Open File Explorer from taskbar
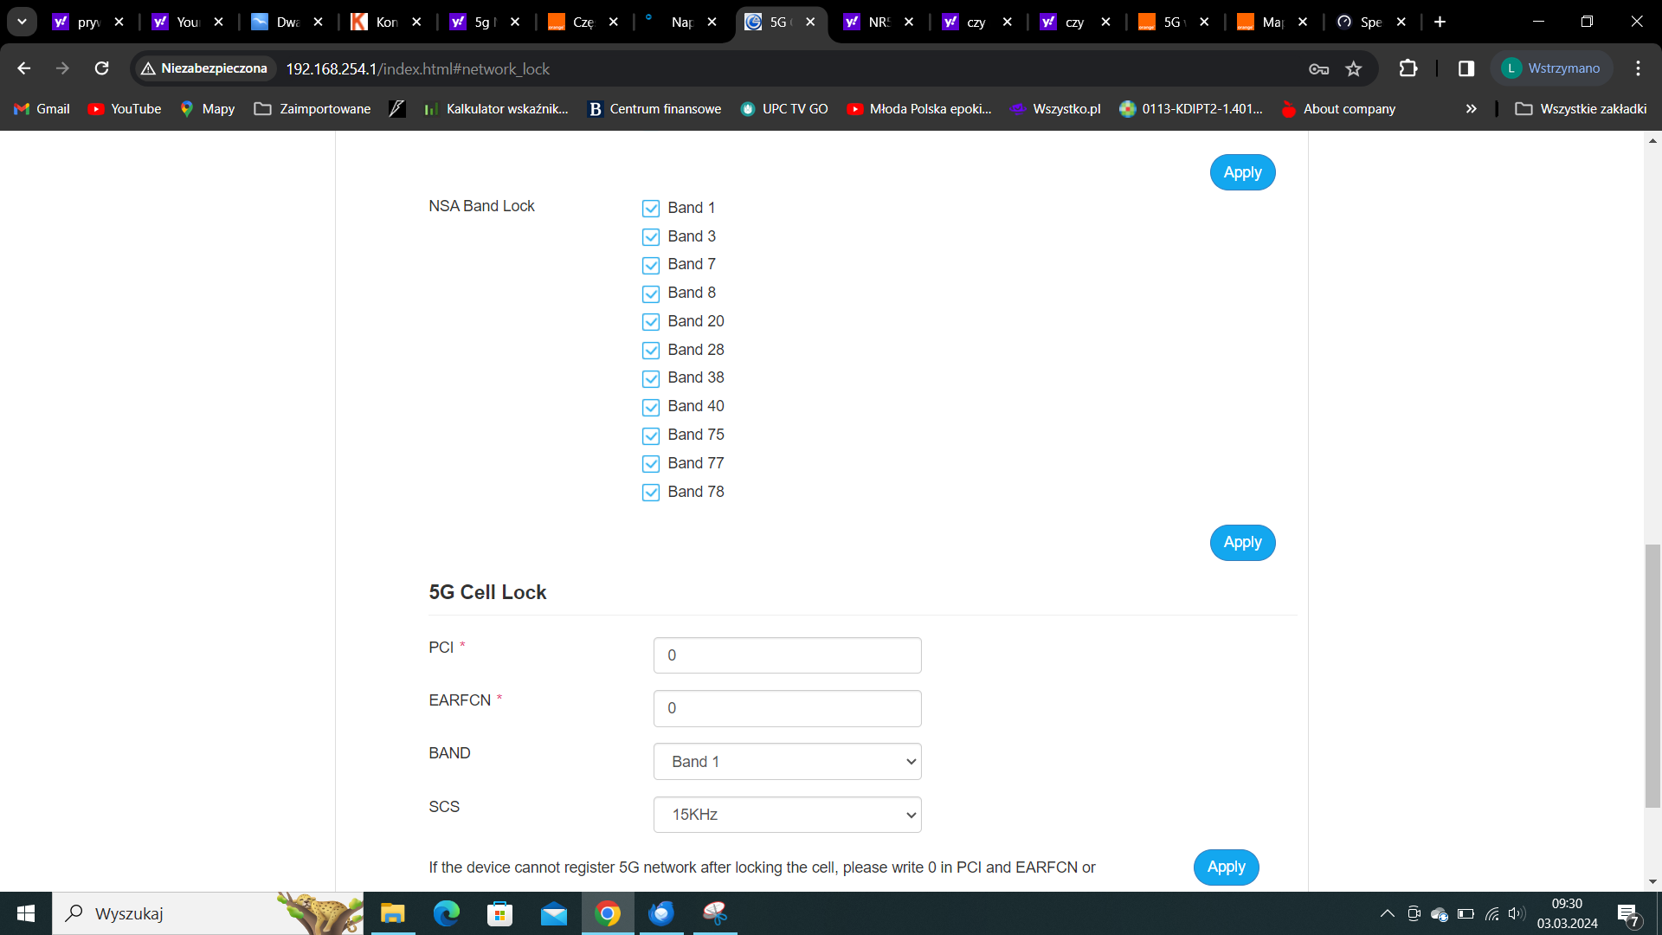The width and height of the screenshot is (1662, 935). [x=393, y=913]
